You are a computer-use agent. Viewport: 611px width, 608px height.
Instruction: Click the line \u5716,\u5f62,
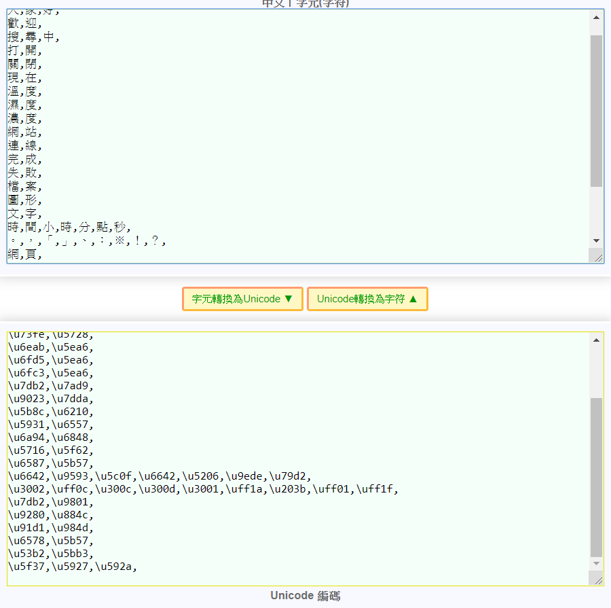[x=51, y=450]
